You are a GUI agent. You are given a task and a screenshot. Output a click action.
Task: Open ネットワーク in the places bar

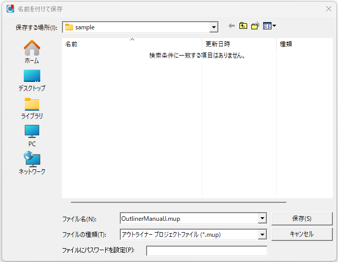click(32, 163)
